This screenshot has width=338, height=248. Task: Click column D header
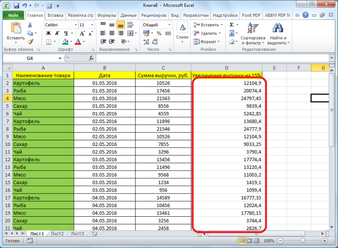pyautogui.click(x=226, y=68)
